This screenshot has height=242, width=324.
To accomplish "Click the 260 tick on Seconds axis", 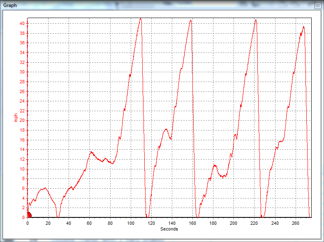I will [295, 224].
